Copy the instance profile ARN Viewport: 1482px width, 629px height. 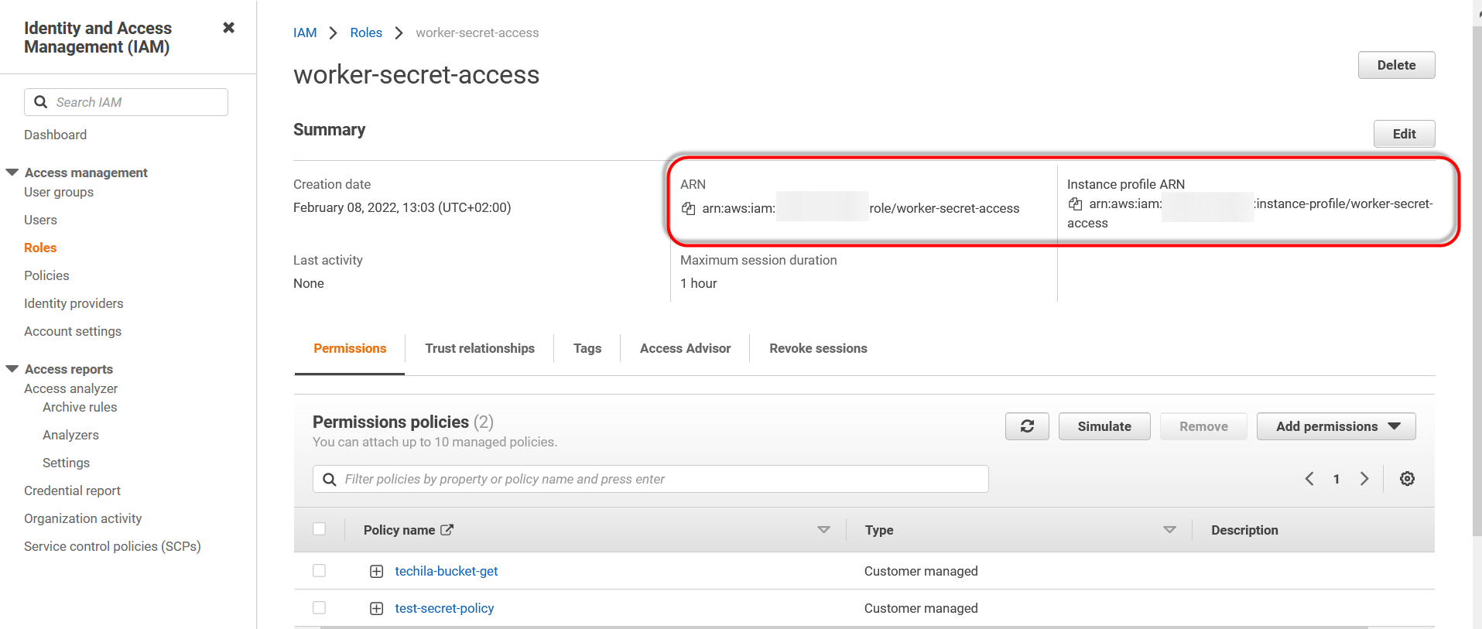pos(1075,204)
